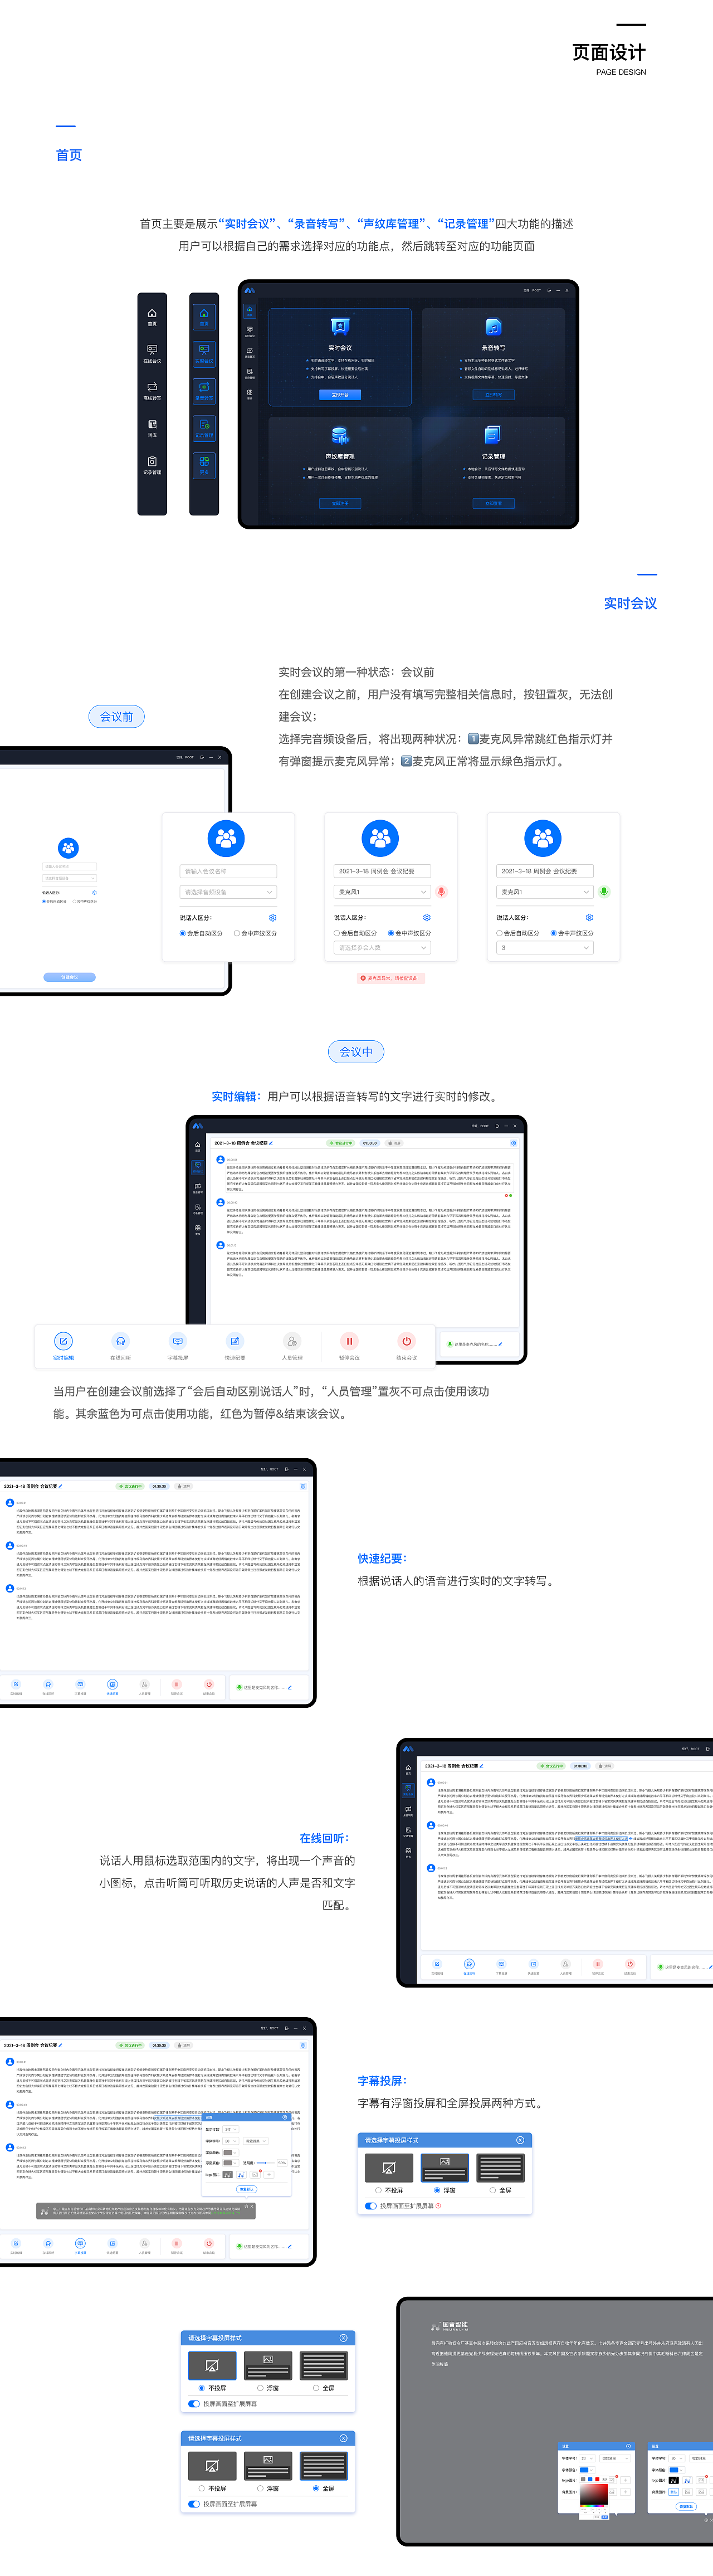
Task: Open the 麦克风1 dropdown beside the red microphone
Action: pos(382,891)
